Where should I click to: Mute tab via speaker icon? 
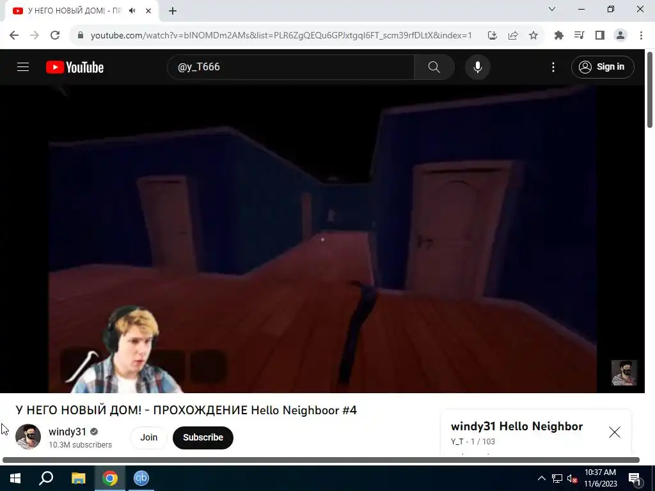[132, 11]
